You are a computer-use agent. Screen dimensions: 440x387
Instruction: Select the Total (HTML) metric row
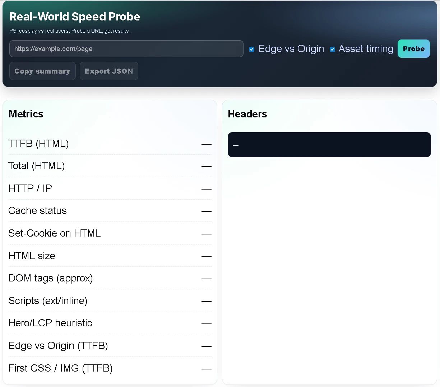tap(110, 166)
